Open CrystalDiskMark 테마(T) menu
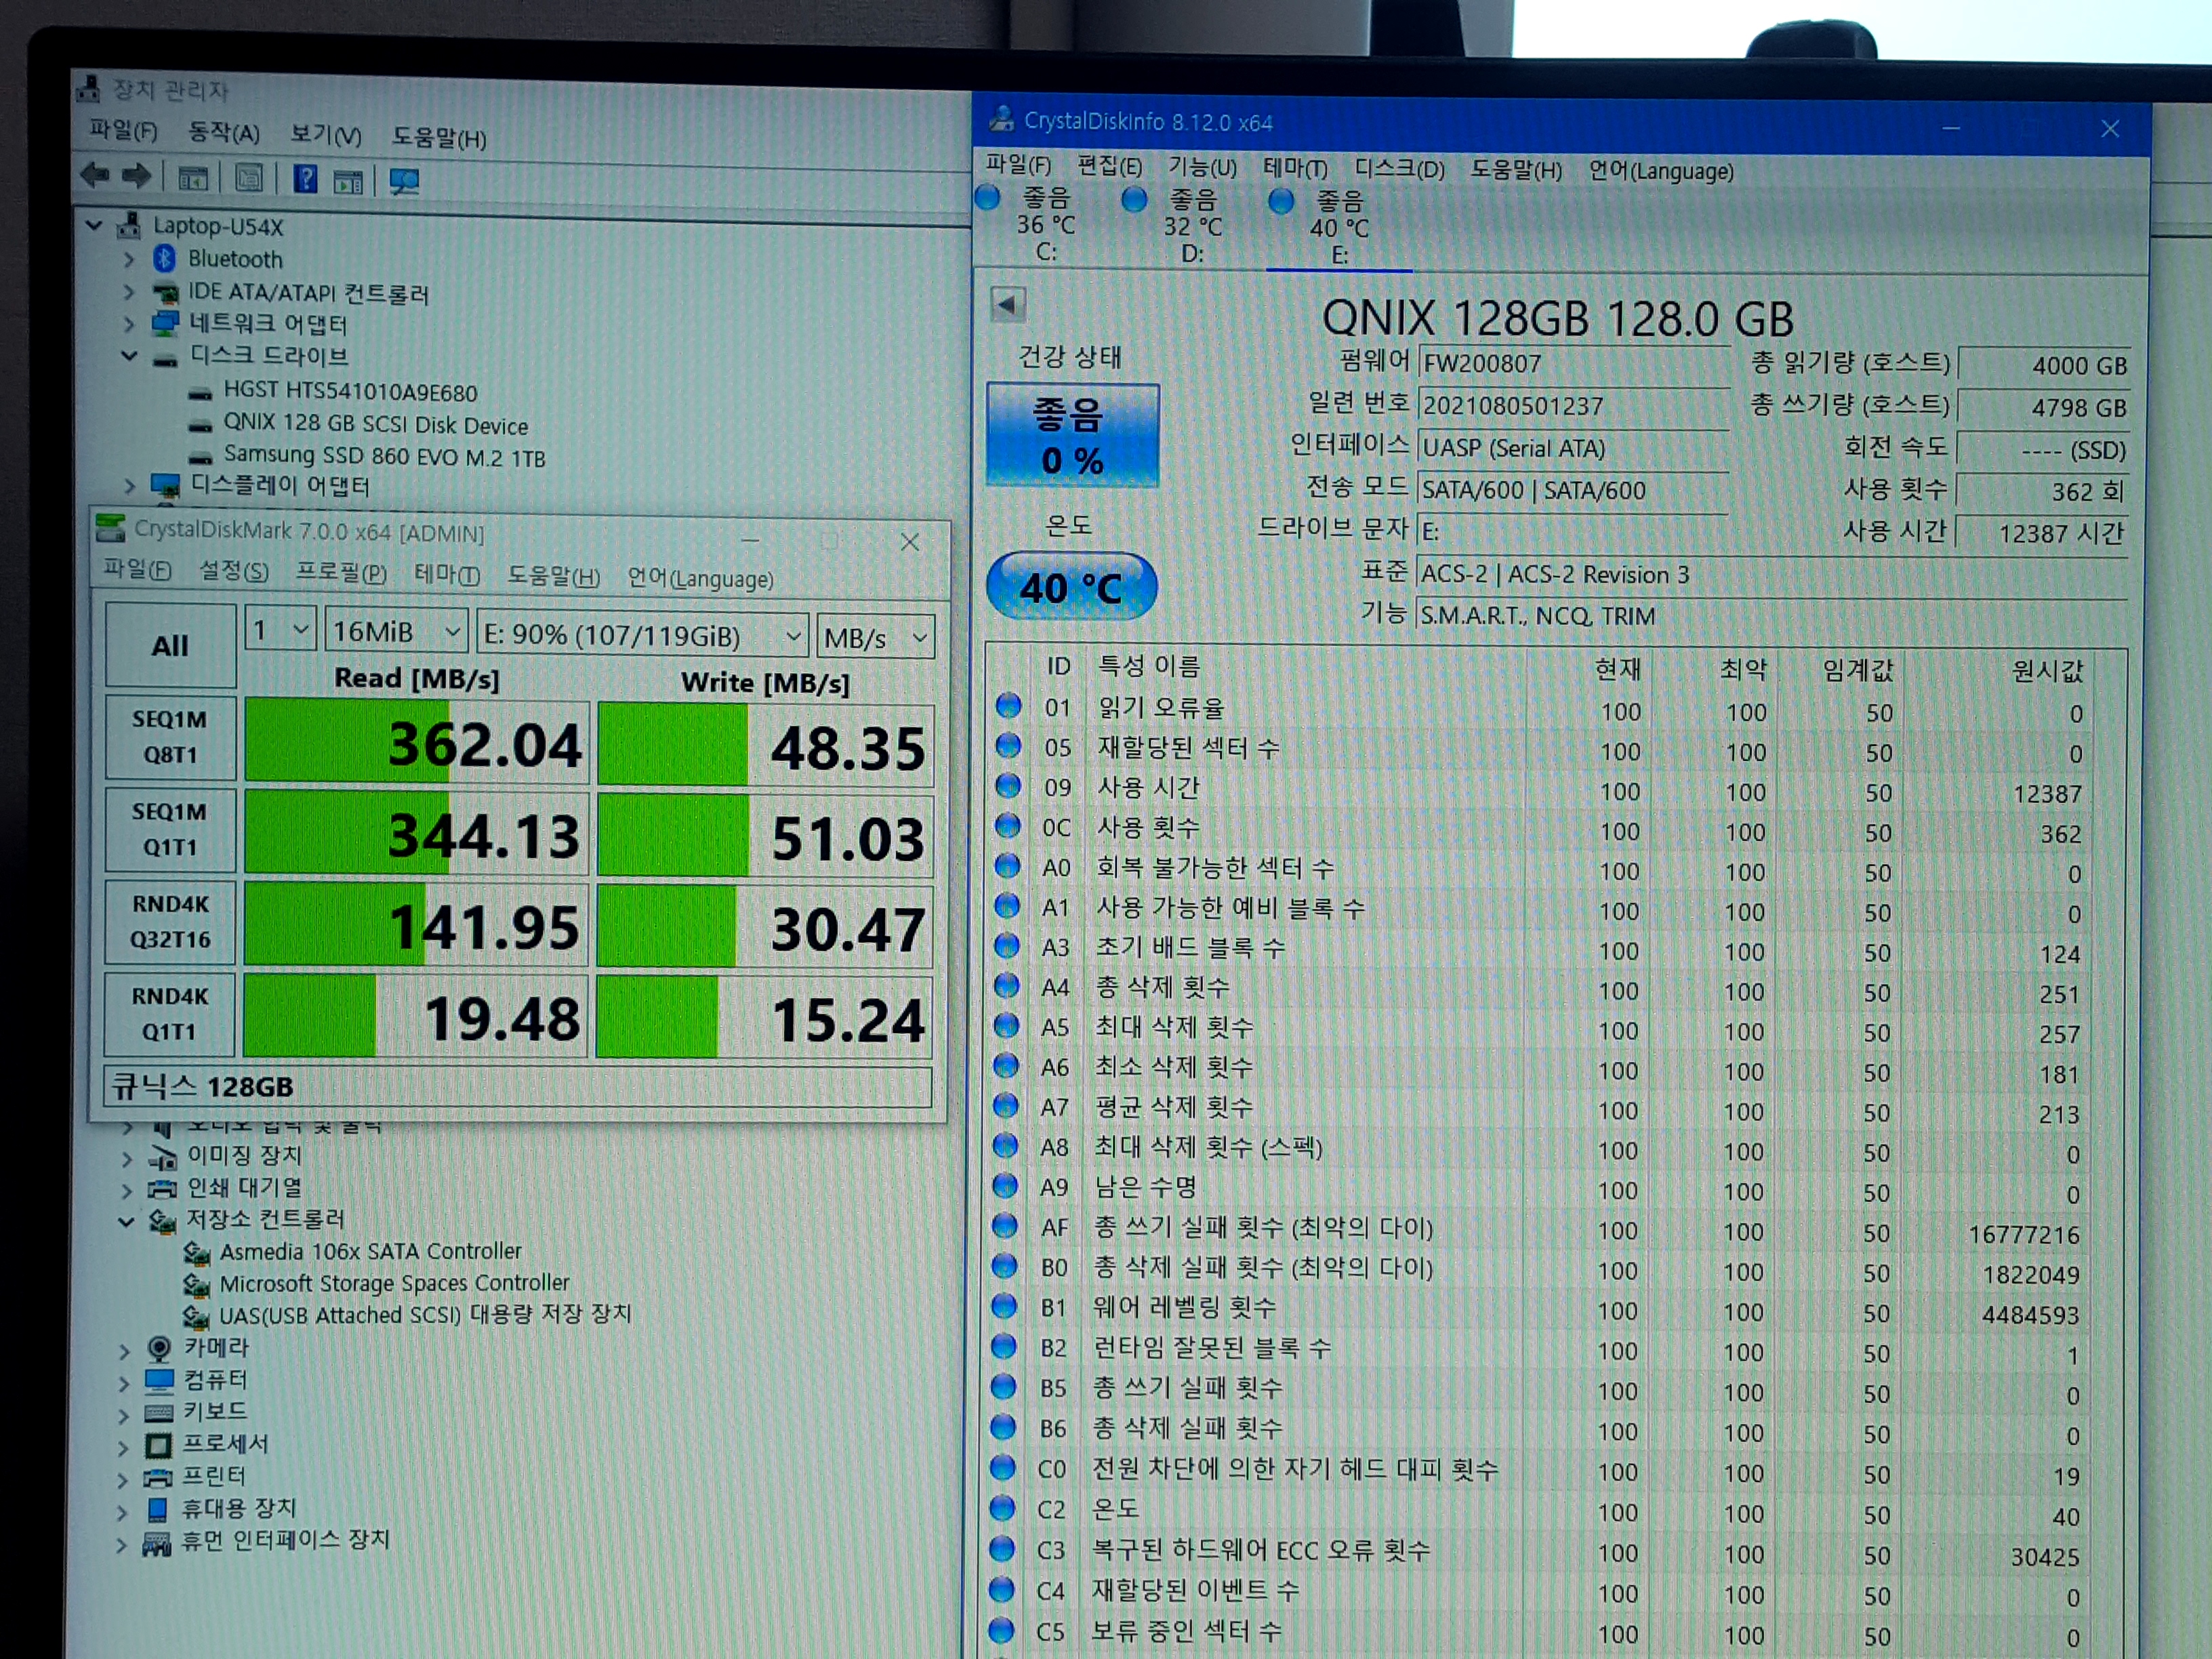The image size is (2212, 1659). coord(447,575)
